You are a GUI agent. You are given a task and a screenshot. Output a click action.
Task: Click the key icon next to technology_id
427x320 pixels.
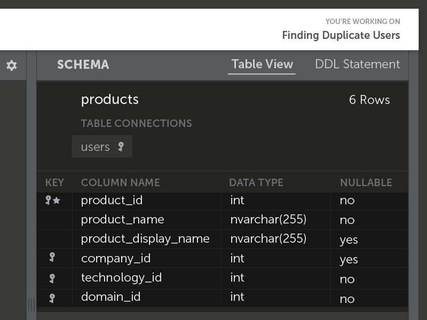click(52, 277)
